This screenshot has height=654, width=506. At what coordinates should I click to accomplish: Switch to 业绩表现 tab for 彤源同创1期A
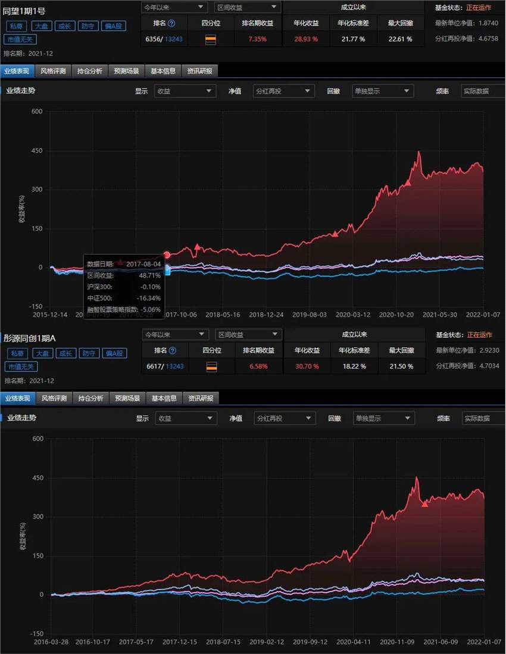17,398
